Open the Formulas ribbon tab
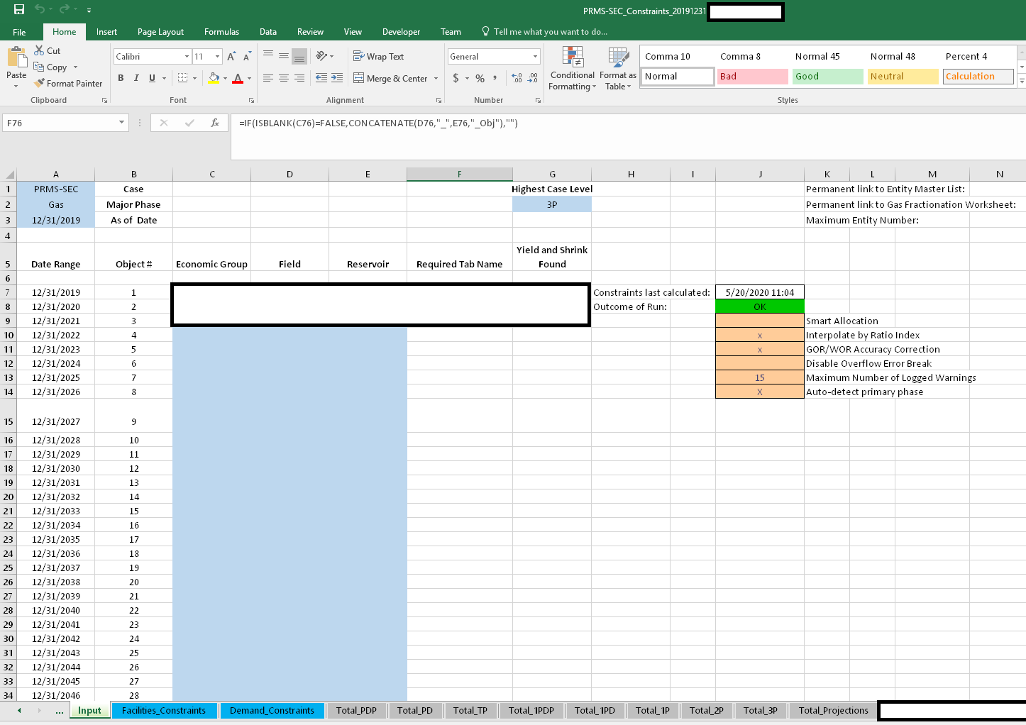The height and width of the screenshot is (725, 1026). click(221, 32)
